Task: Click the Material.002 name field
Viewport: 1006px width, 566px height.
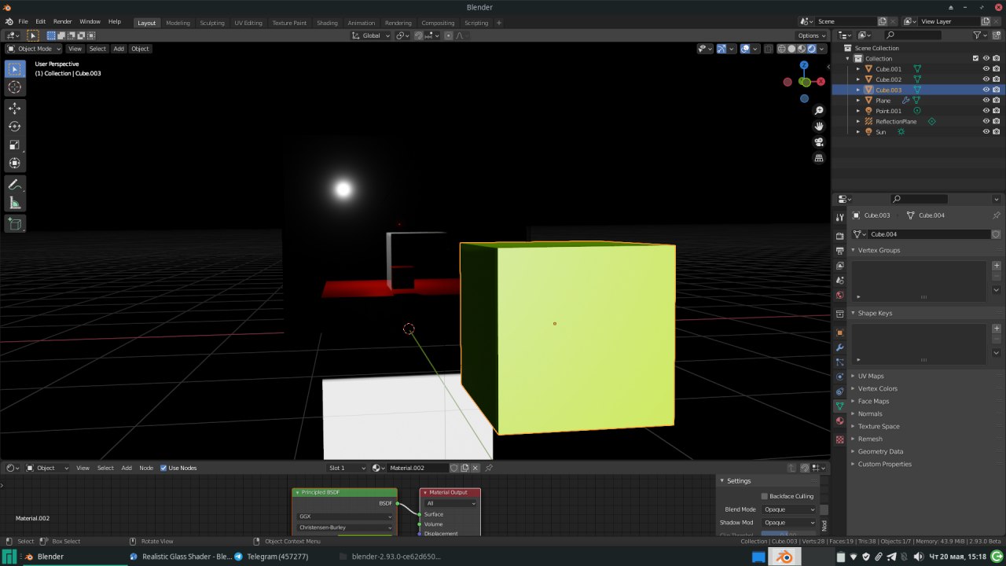Action: point(417,469)
